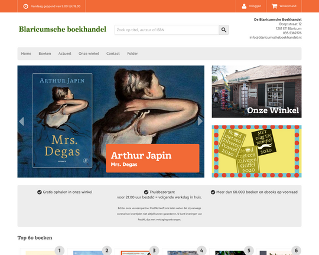
Task: Advance carousel with right arrow
Action: tap(200, 122)
